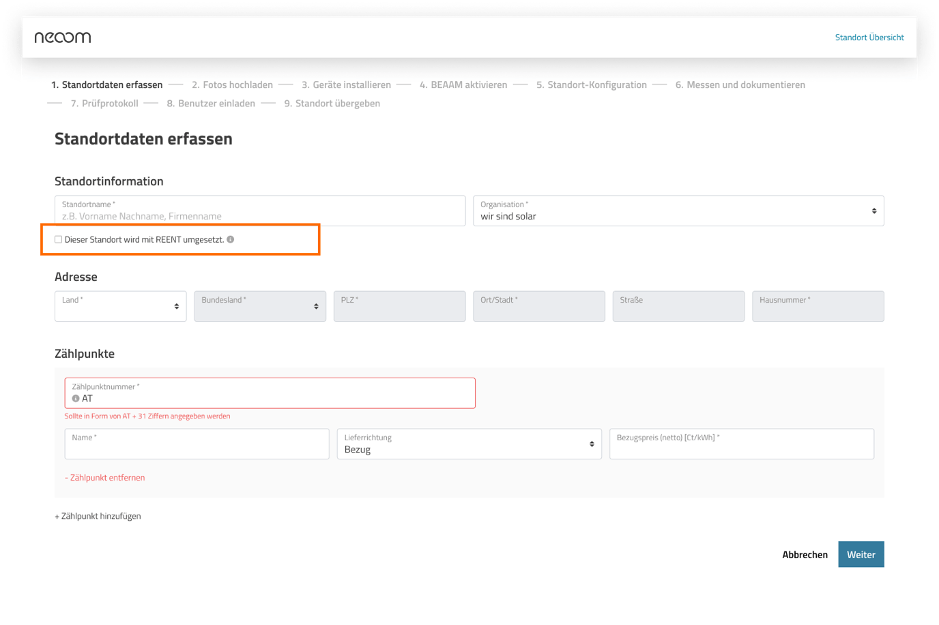Enable the REENT Standort checkbox

(59, 239)
